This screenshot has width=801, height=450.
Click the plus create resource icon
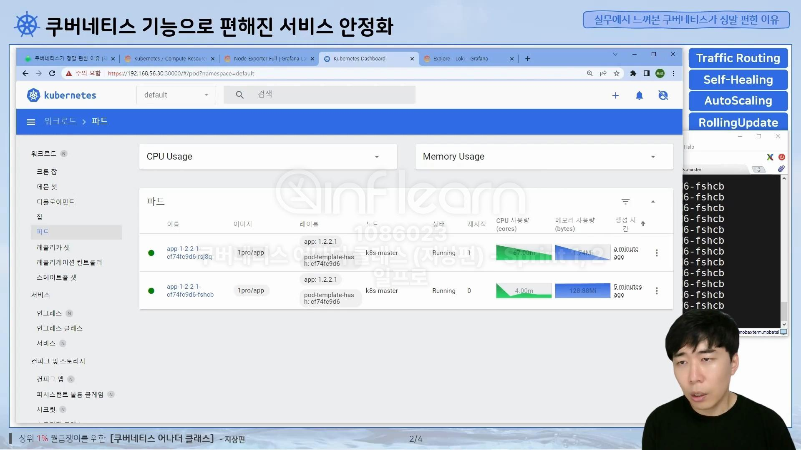pos(615,95)
